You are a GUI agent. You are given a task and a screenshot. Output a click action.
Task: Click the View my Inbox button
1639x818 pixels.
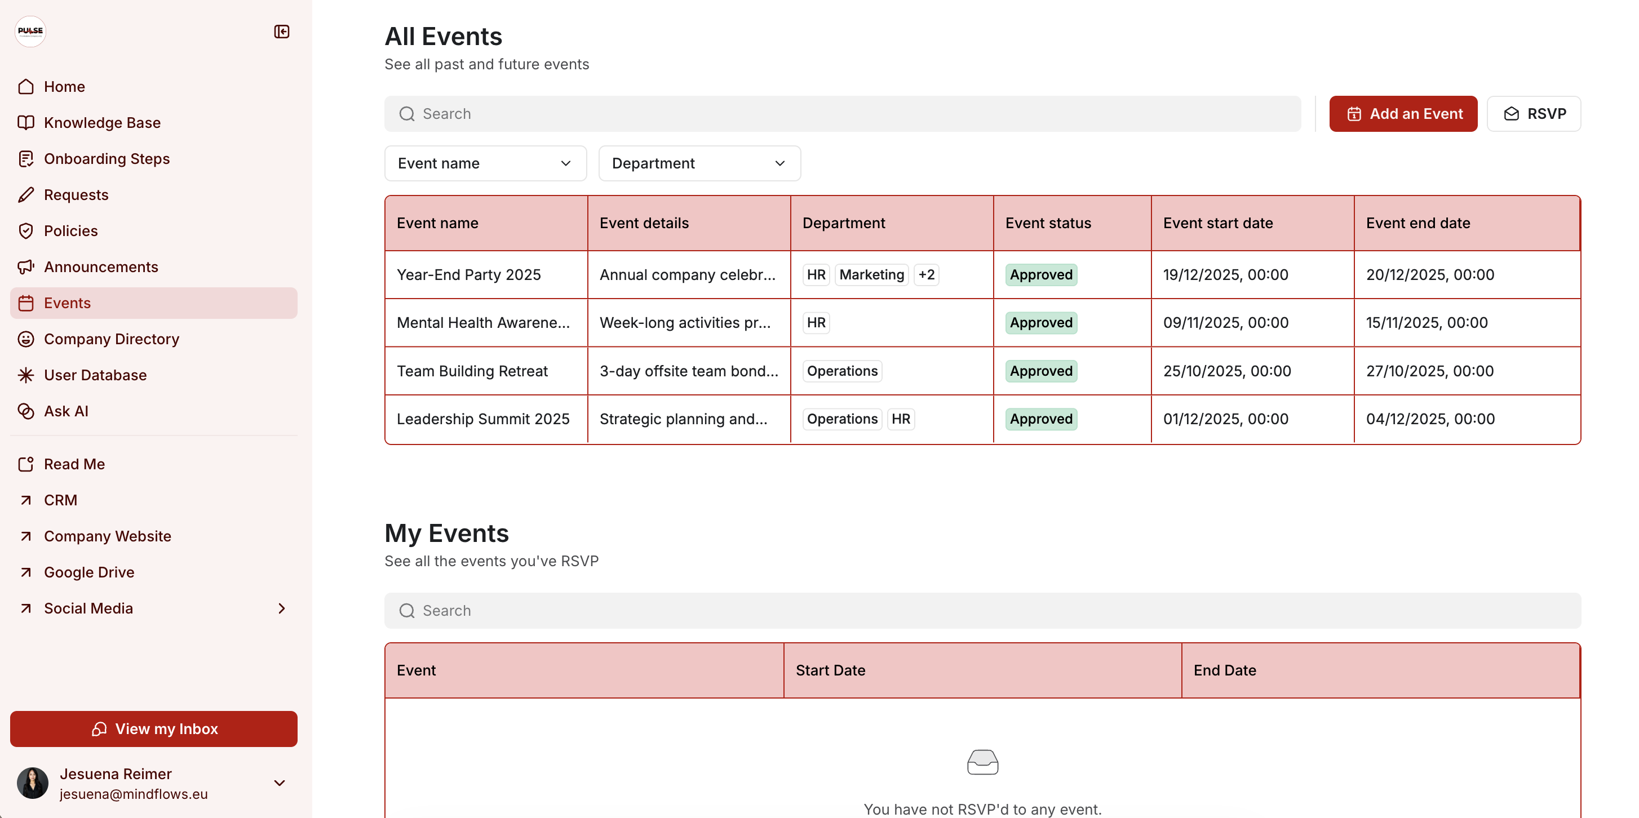(153, 729)
